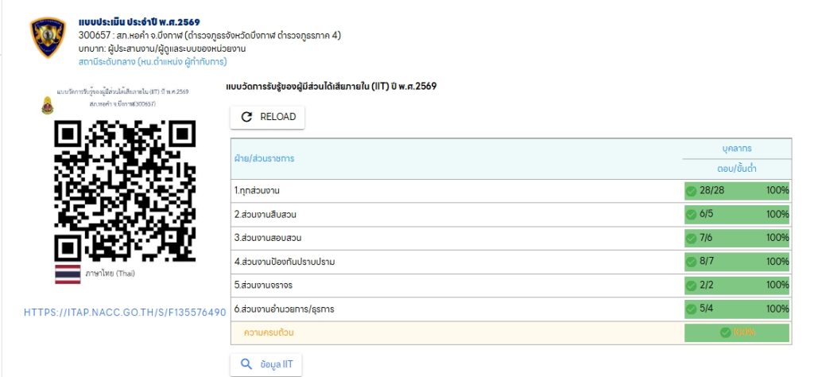This screenshot has height=377, width=814.
Task: Click the 5/4 count value
Action: pyautogui.click(x=707, y=309)
